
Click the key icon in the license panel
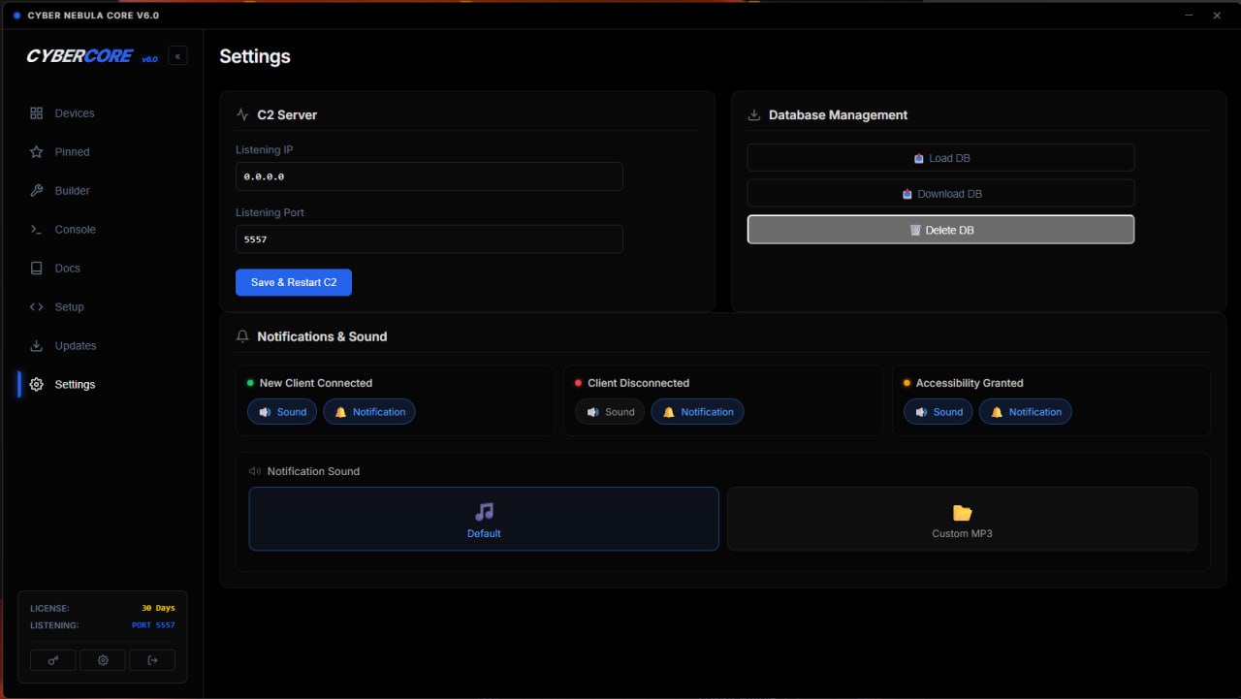coord(53,660)
